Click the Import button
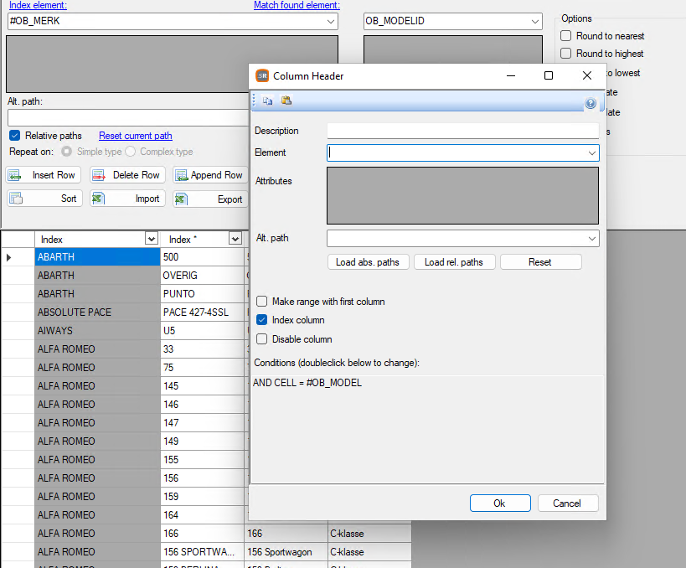Viewport: 686px width, 568px height. coord(128,199)
